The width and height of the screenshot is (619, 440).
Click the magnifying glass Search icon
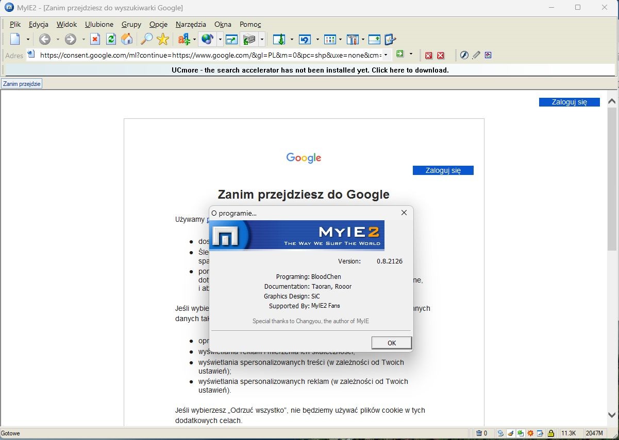(x=147, y=39)
